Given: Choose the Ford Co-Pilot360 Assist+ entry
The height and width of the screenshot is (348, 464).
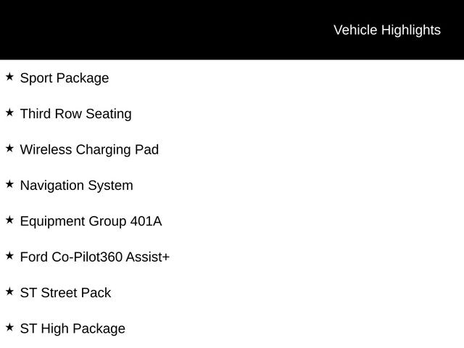Looking at the screenshot, I should (x=94, y=257).
